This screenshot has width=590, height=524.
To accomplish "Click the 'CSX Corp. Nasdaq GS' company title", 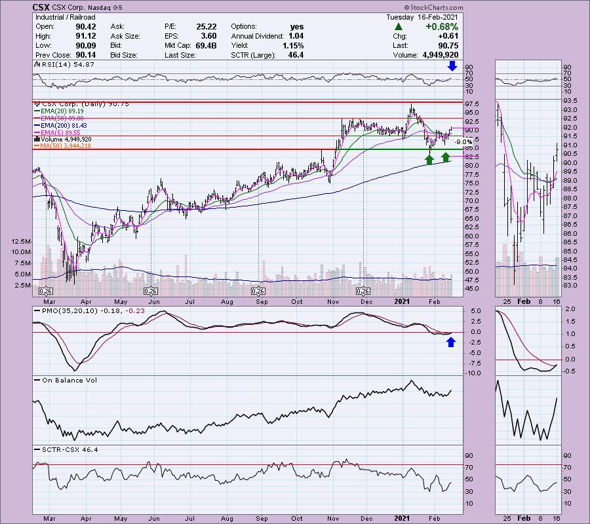I will click(87, 7).
